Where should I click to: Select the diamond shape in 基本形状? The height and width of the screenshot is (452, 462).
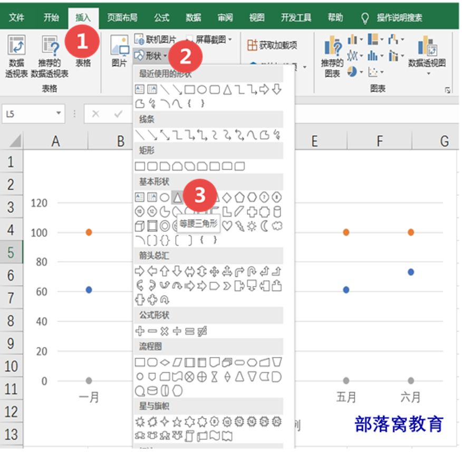(227, 197)
